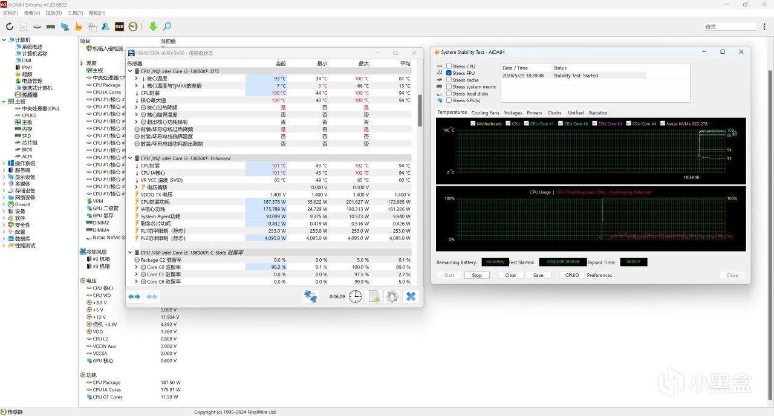This screenshot has width=774, height=416.
Task: Click the green download arrow update icon
Action: [153, 27]
